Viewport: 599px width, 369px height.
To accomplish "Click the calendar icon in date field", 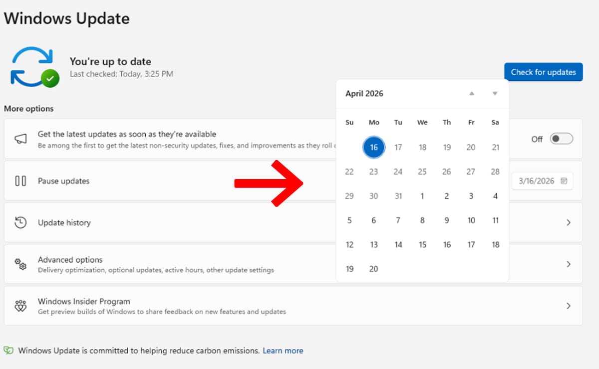I will [564, 181].
